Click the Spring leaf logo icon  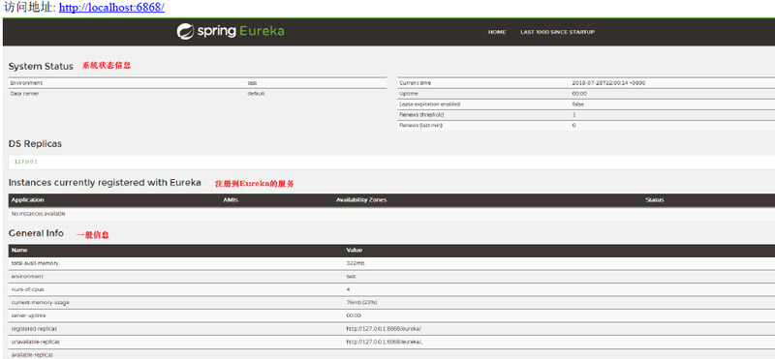click(x=185, y=32)
